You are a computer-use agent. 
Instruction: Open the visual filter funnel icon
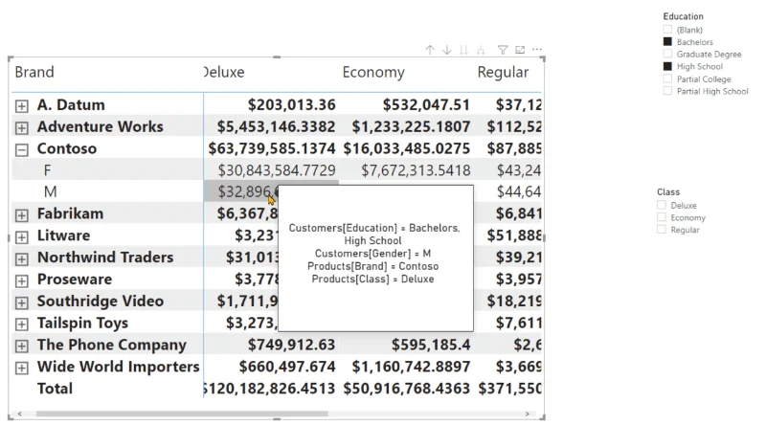502,50
